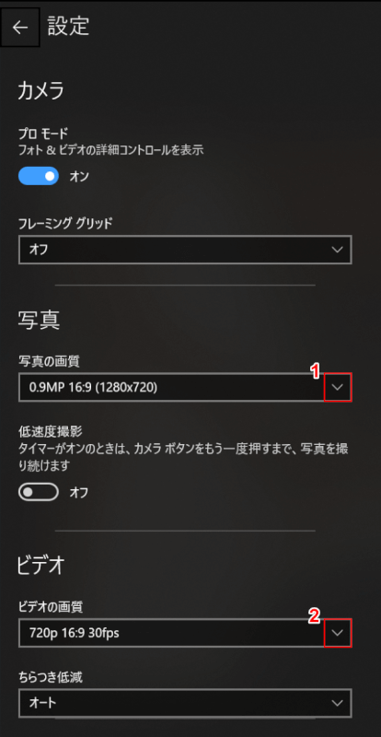
Task: Click the chevron in フレーミング グリッド box
Action: [x=337, y=250]
